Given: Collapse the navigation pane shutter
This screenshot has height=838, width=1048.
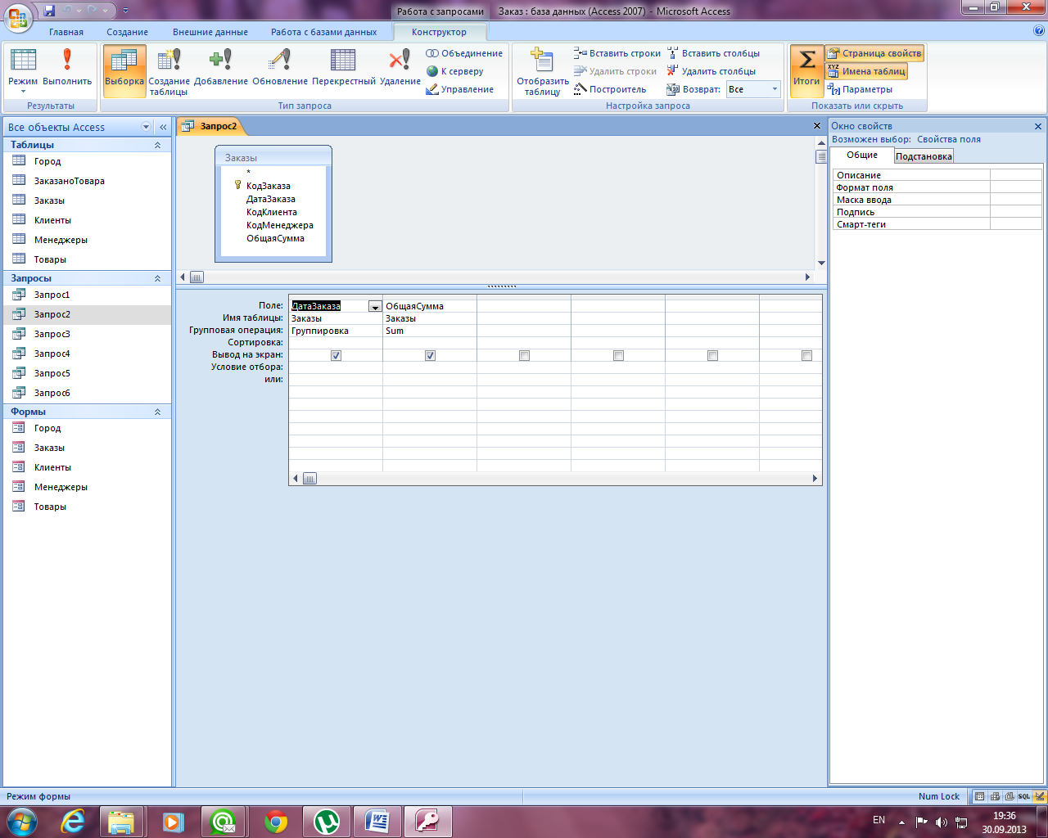Looking at the screenshot, I should tap(163, 127).
